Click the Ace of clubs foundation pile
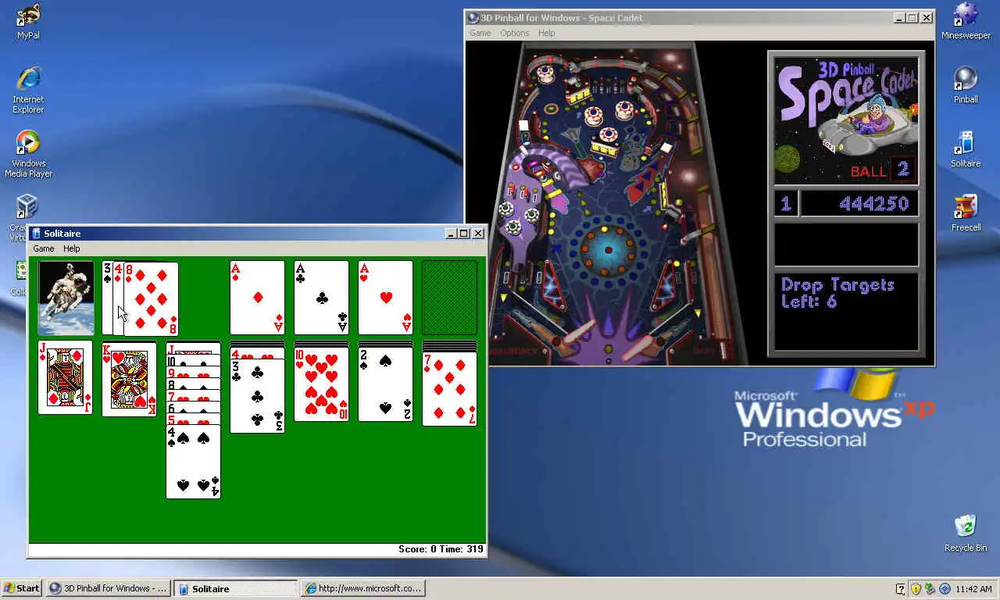 tap(321, 298)
